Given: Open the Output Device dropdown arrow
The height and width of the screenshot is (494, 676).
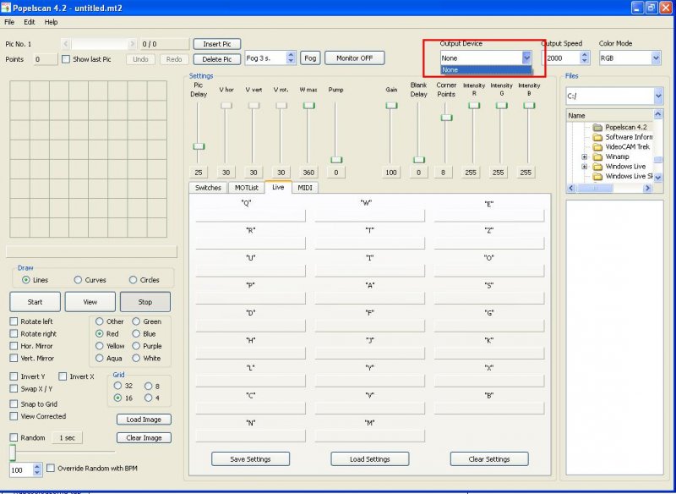Looking at the screenshot, I should tap(526, 58).
